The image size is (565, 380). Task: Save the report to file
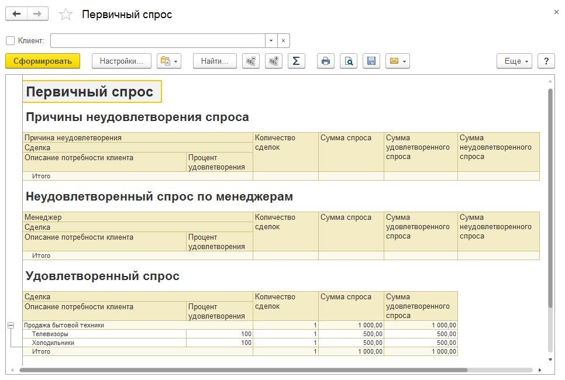coord(371,61)
